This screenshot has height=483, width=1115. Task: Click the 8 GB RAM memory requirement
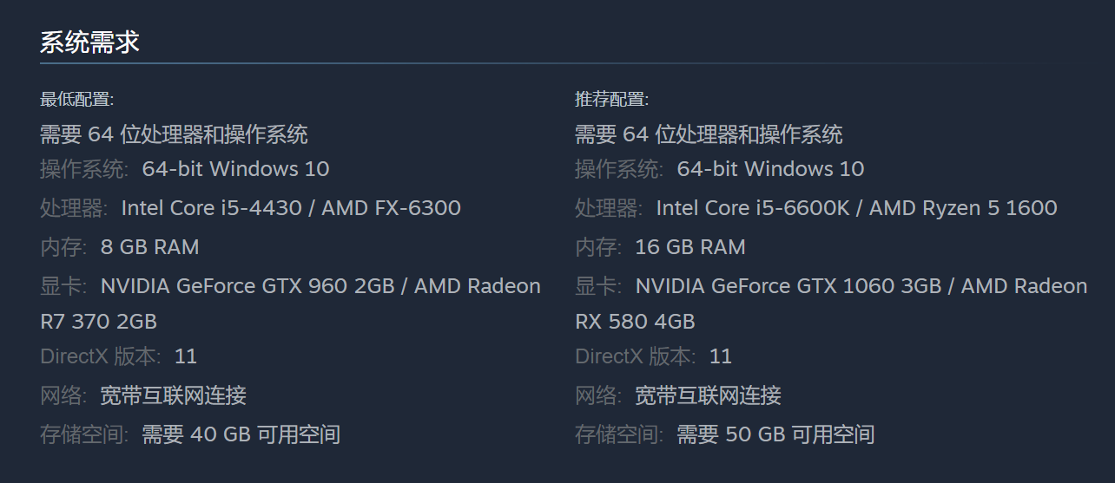pyautogui.click(x=149, y=247)
